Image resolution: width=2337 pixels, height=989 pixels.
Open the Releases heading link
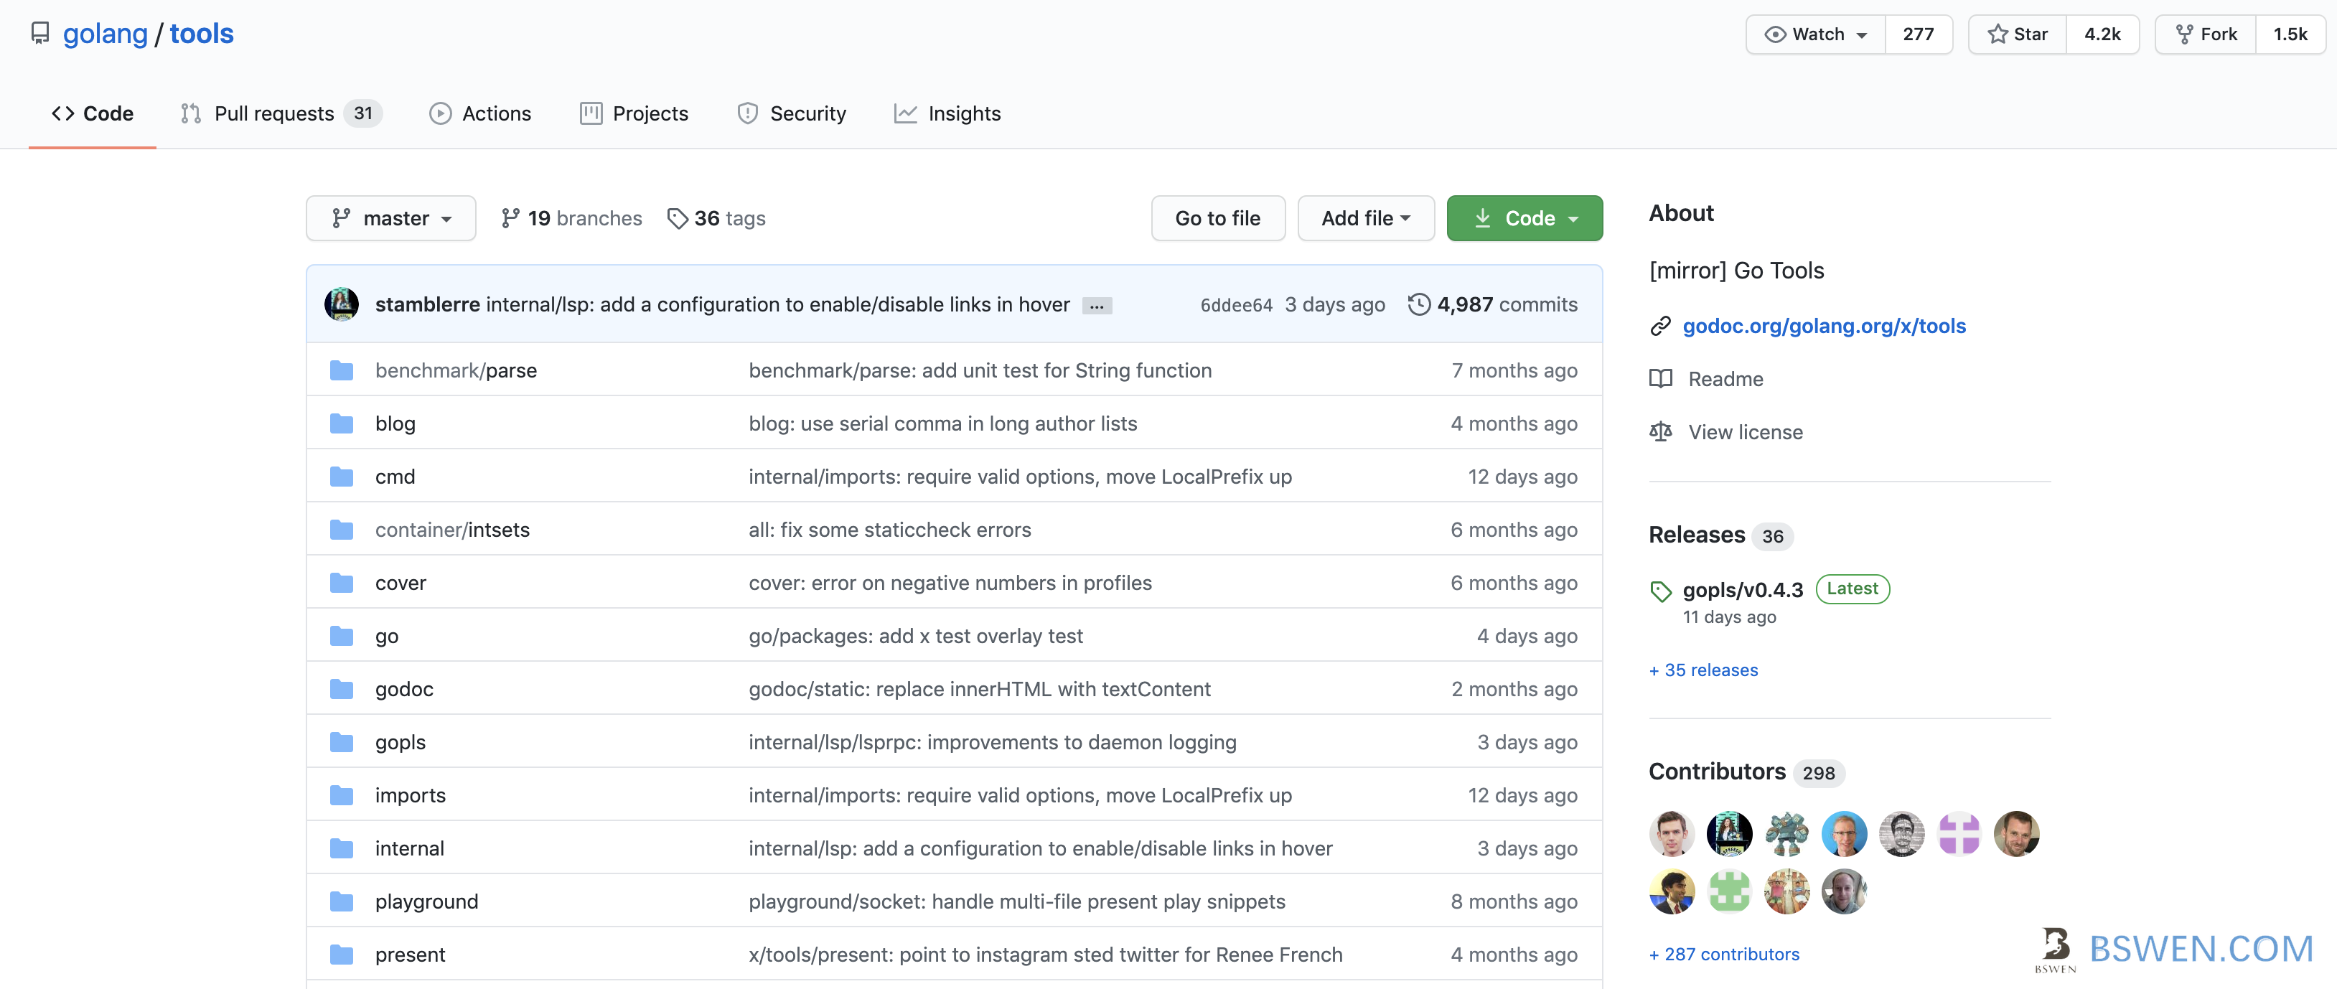pos(1697,535)
